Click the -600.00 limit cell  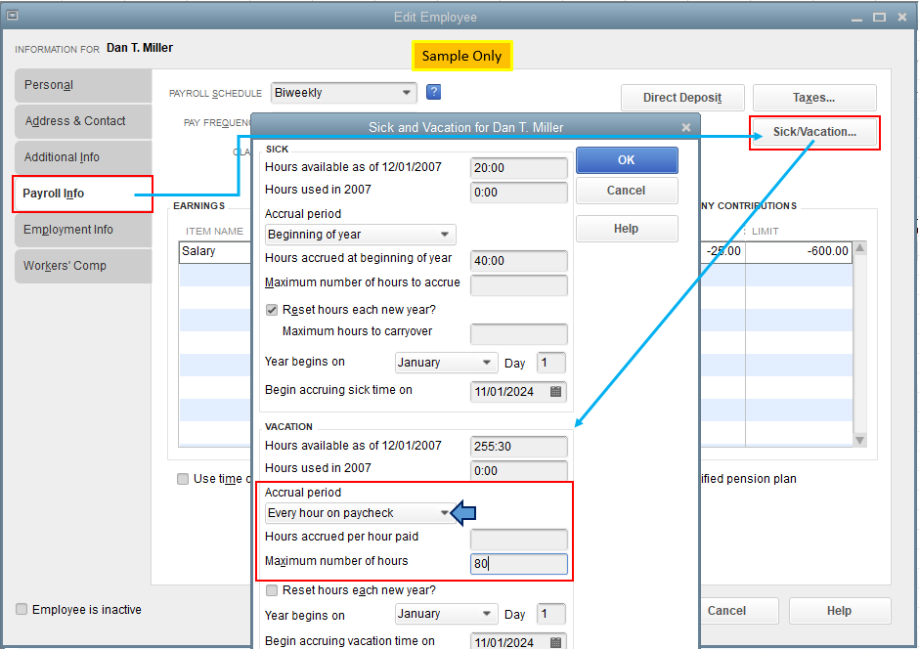[799, 252]
